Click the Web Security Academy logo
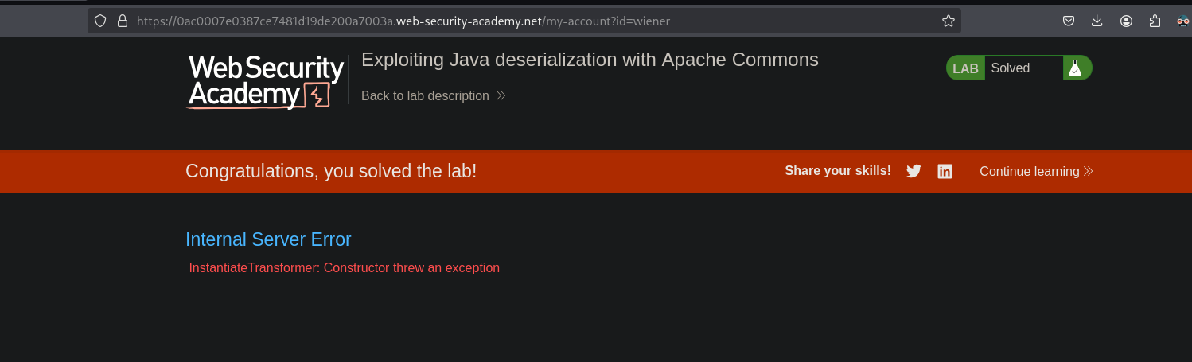 coord(266,81)
